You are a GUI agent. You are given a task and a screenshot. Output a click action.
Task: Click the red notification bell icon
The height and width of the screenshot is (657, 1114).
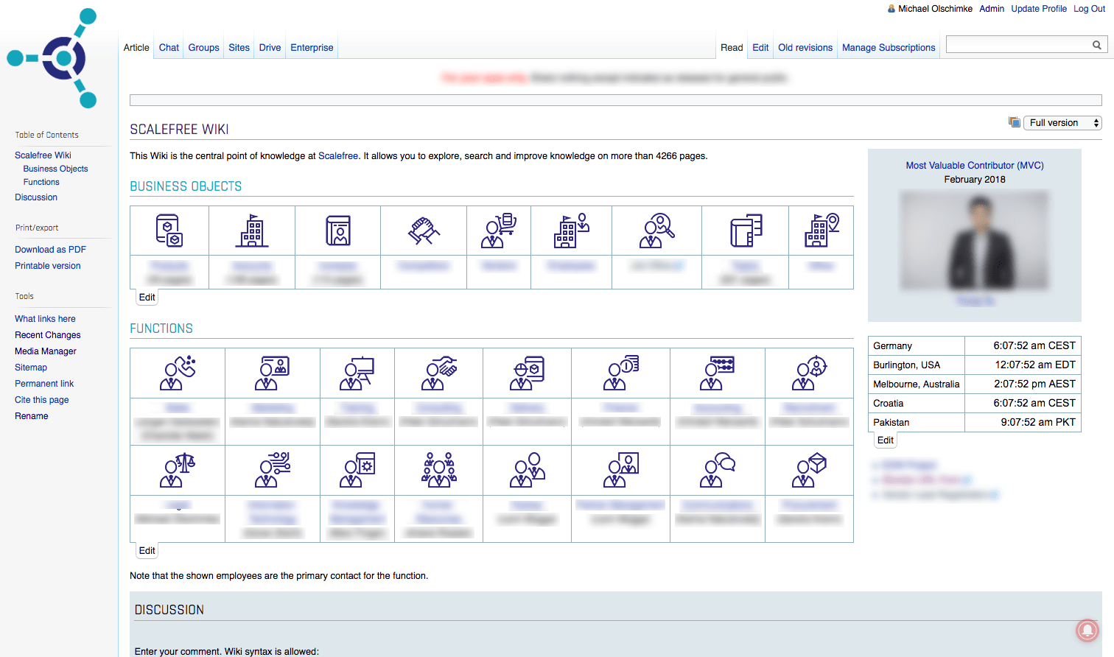tap(1087, 630)
